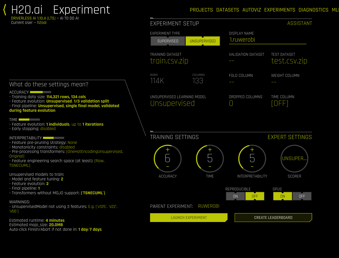Click 'Estimated runtime: 4 minutes' text
This screenshot has width=339, height=258.
click(x=37, y=220)
